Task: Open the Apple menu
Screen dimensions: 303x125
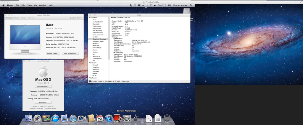Action: coord(4,5)
